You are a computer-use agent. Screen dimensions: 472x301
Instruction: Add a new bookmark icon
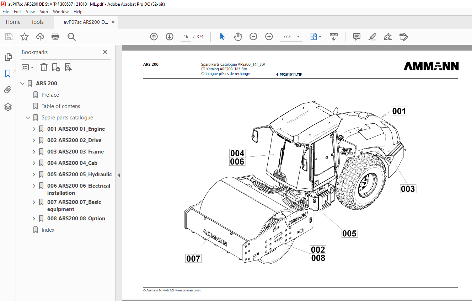[x=56, y=67]
